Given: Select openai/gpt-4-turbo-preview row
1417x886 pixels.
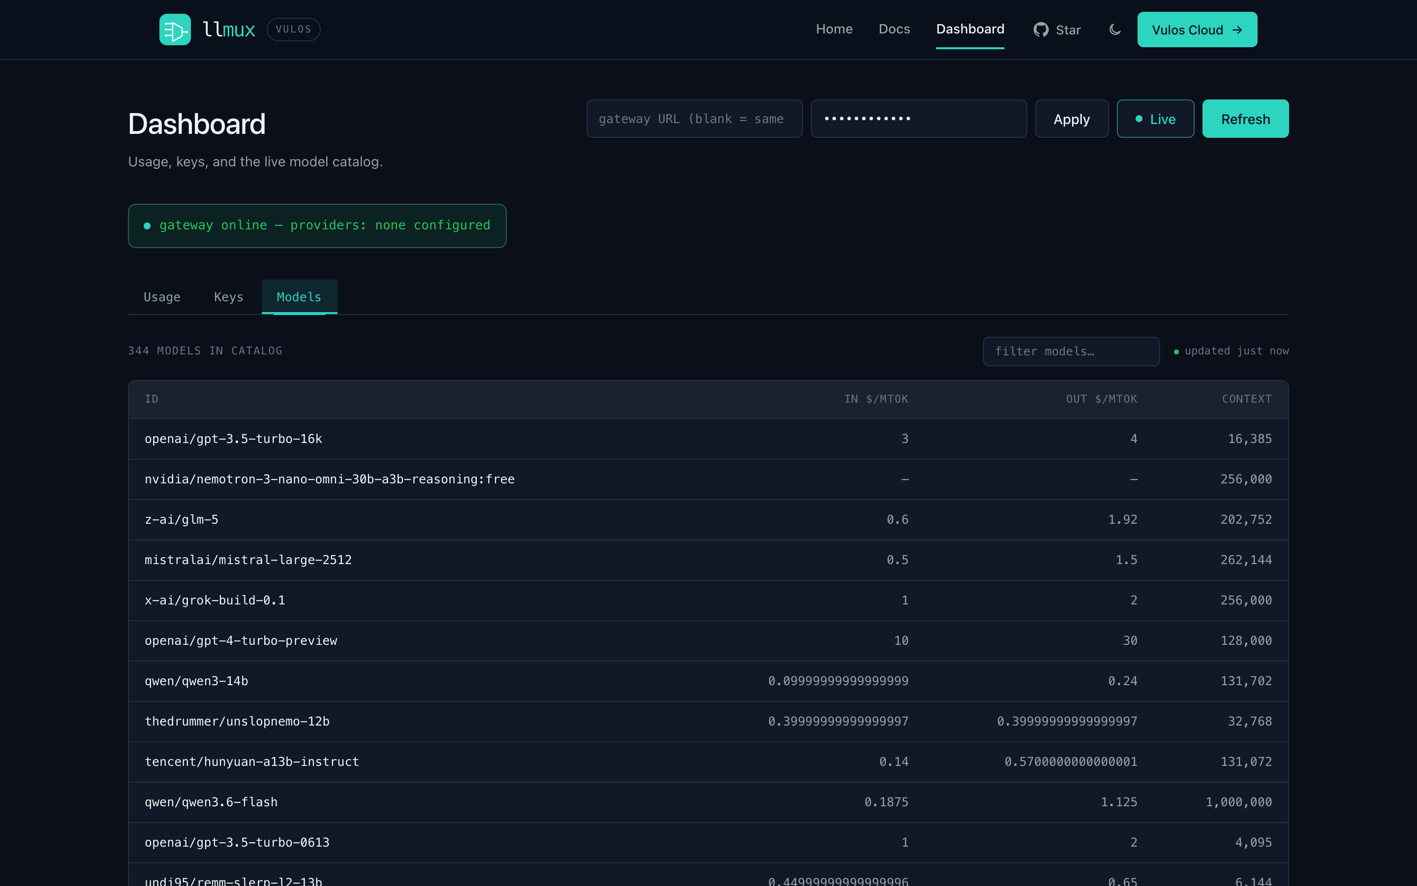Looking at the screenshot, I should coord(708,641).
